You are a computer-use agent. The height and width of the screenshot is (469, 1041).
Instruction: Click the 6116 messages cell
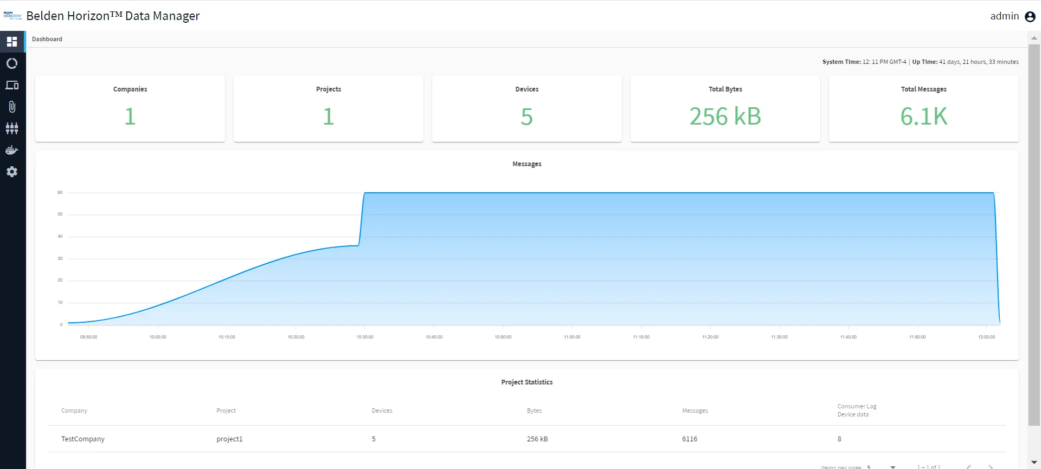click(690, 439)
